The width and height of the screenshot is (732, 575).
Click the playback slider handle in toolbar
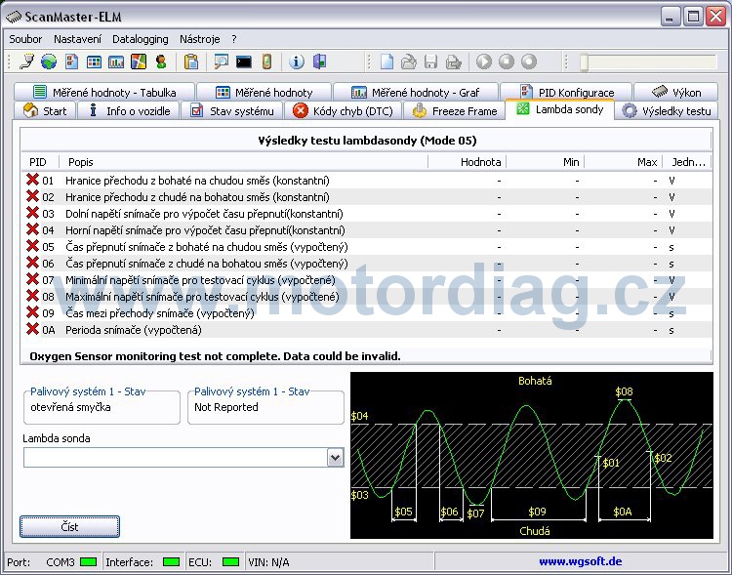coord(584,62)
